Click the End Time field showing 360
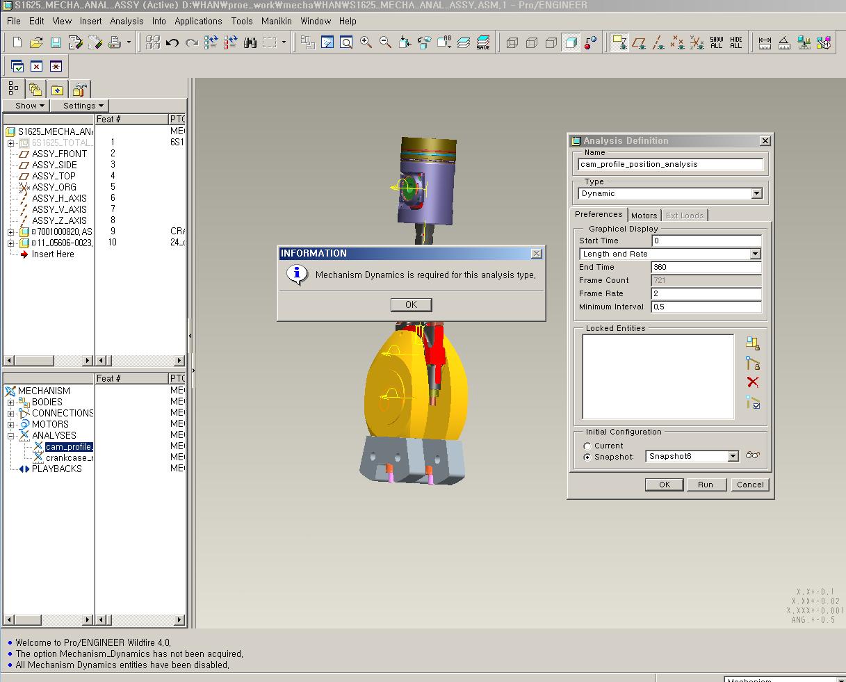 pyautogui.click(x=706, y=267)
